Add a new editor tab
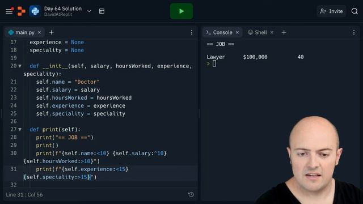The height and width of the screenshot is (204, 363). pyautogui.click(x=52, y=32)
